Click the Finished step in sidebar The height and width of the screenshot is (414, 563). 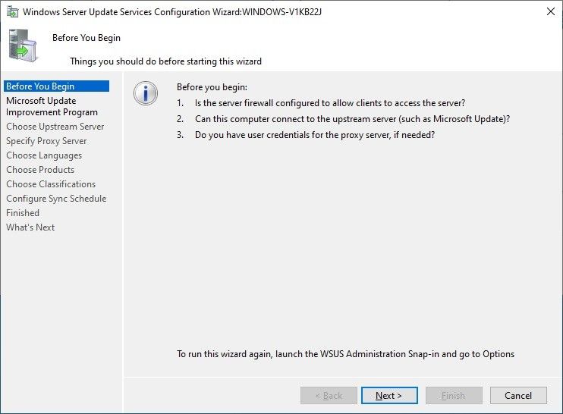[x=23, y=213]
